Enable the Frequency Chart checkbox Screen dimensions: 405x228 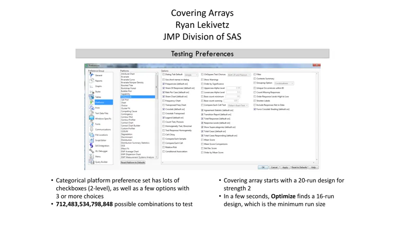(163, 101)
